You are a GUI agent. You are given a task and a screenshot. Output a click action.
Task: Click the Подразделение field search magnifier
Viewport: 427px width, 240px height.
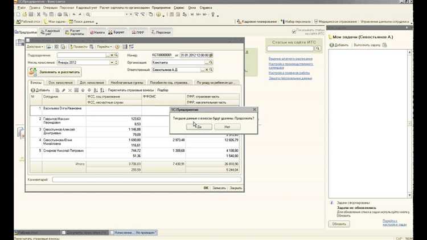(x=116, y=55)
